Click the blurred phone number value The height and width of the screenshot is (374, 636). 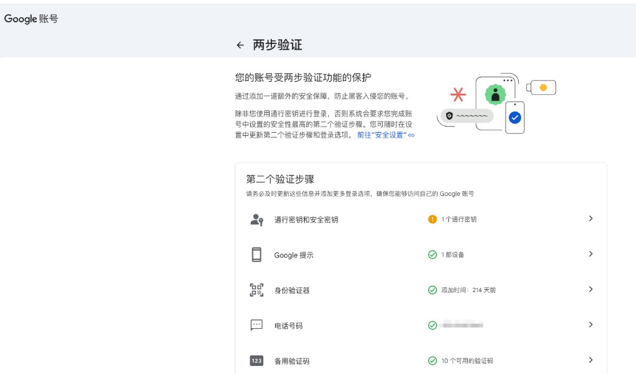click(x=462, y=324)
